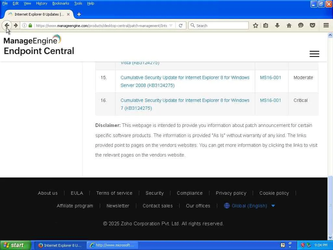Open the History menu
Image resolution: width=333 pixels, height=250 pixels.
point(41,3)
